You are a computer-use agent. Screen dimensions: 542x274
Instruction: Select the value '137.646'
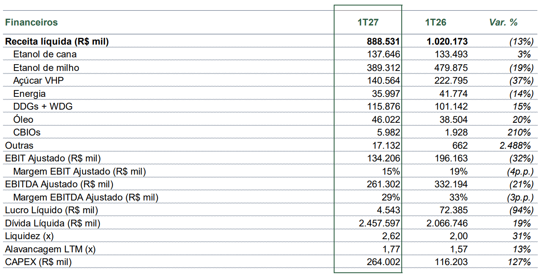coord(383,54)
